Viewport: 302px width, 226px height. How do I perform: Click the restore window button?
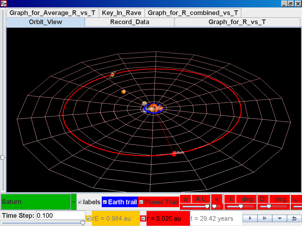click(290, 4)
